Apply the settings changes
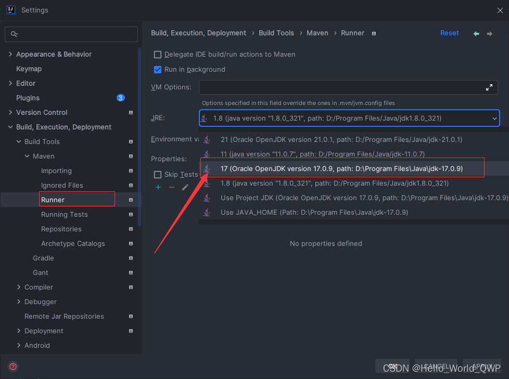The height and width of the screenshot is (379, 509). (x=481, y=366)
